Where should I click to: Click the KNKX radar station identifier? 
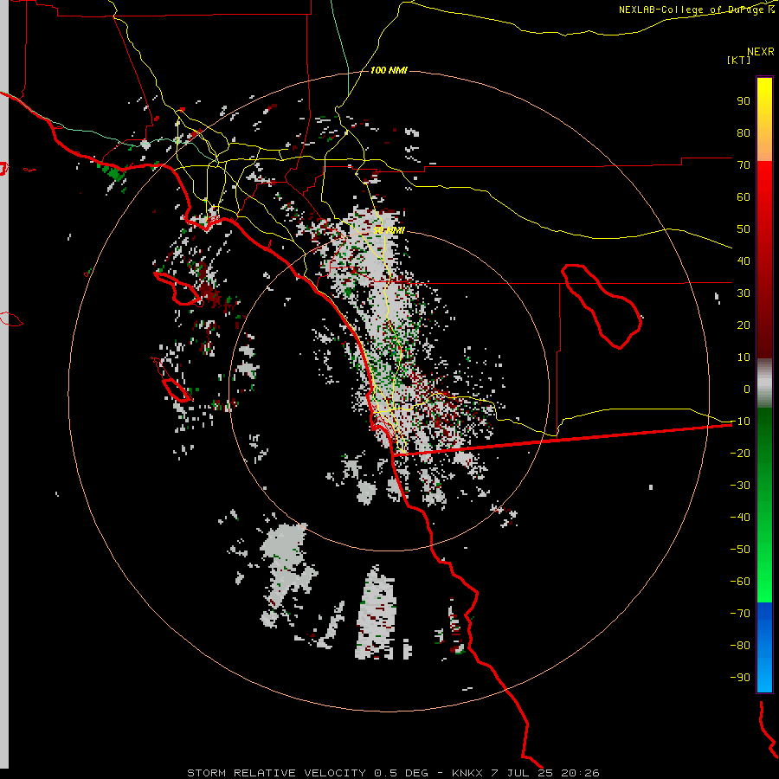pyautogui.click(x=467, y=773)
